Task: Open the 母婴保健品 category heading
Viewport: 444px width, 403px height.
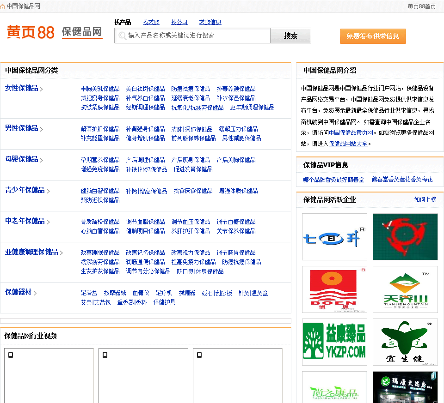Action: [x=22, y=159]
